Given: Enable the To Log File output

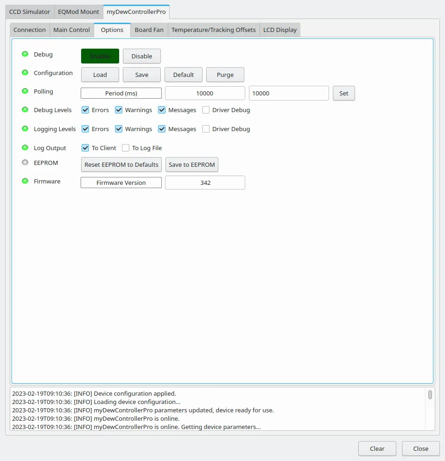Looking at the screenshot, I should pos(126,148).
